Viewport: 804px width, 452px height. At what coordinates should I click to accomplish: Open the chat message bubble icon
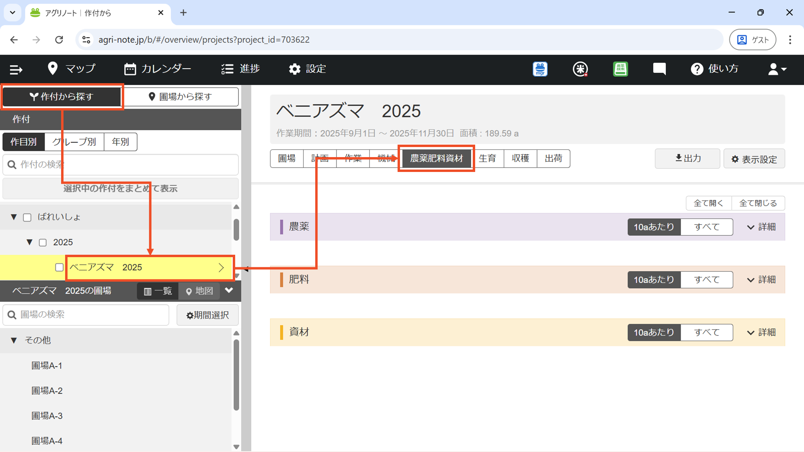point(659,69)
